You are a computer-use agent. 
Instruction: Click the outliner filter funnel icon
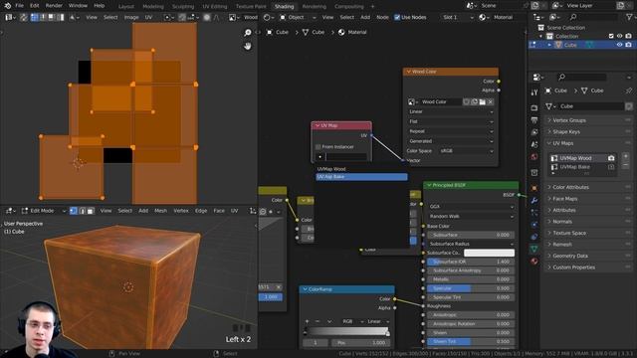tap(629, 17)
